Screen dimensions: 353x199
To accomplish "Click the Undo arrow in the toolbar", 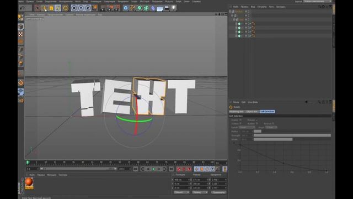I will [22, 8].
